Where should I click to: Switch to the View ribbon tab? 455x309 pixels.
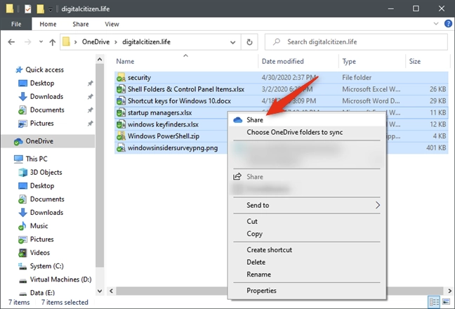(112, 24)
